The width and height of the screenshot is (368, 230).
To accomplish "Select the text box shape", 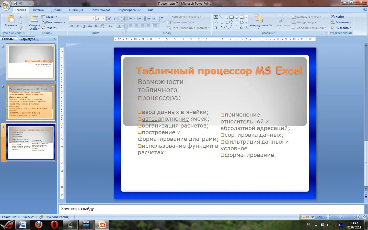I will point(216,17).
